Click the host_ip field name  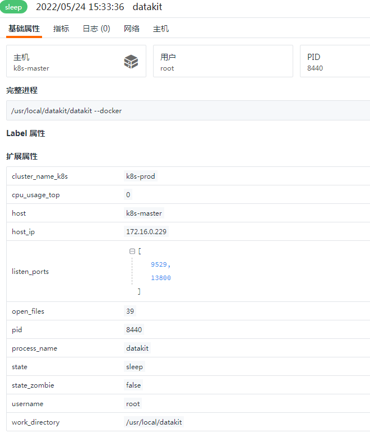point(23,232)
